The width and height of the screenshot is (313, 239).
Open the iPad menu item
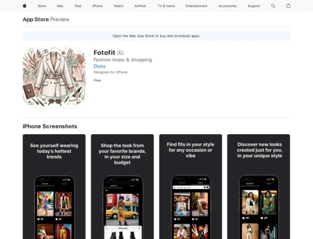[78, 6]
